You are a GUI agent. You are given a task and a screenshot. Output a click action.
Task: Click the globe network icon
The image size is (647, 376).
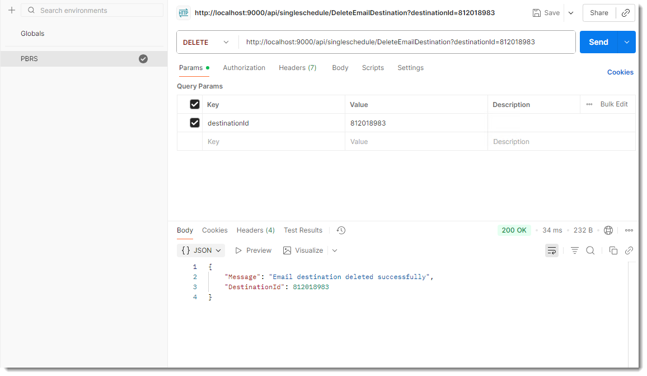pyautogui.click(x=608, y=230)
